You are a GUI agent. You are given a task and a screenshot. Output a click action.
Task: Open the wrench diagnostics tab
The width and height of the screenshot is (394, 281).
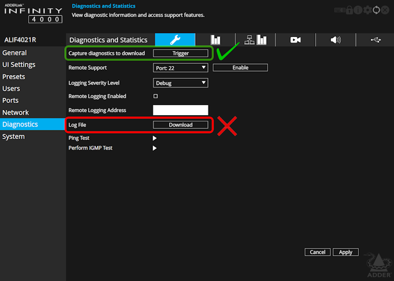pos(175,40)
